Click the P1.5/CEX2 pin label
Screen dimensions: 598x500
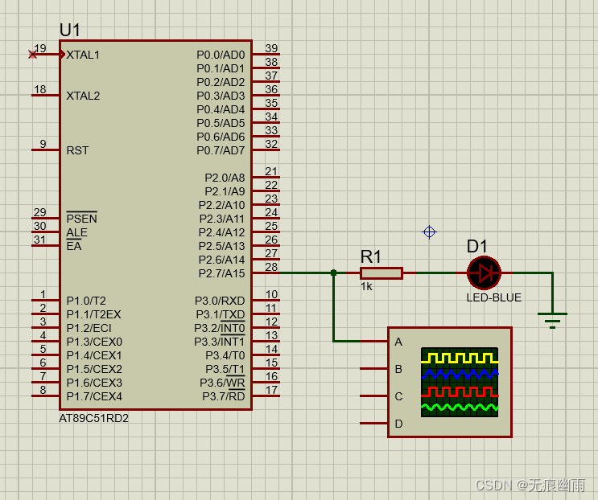[x=94, y=369]
